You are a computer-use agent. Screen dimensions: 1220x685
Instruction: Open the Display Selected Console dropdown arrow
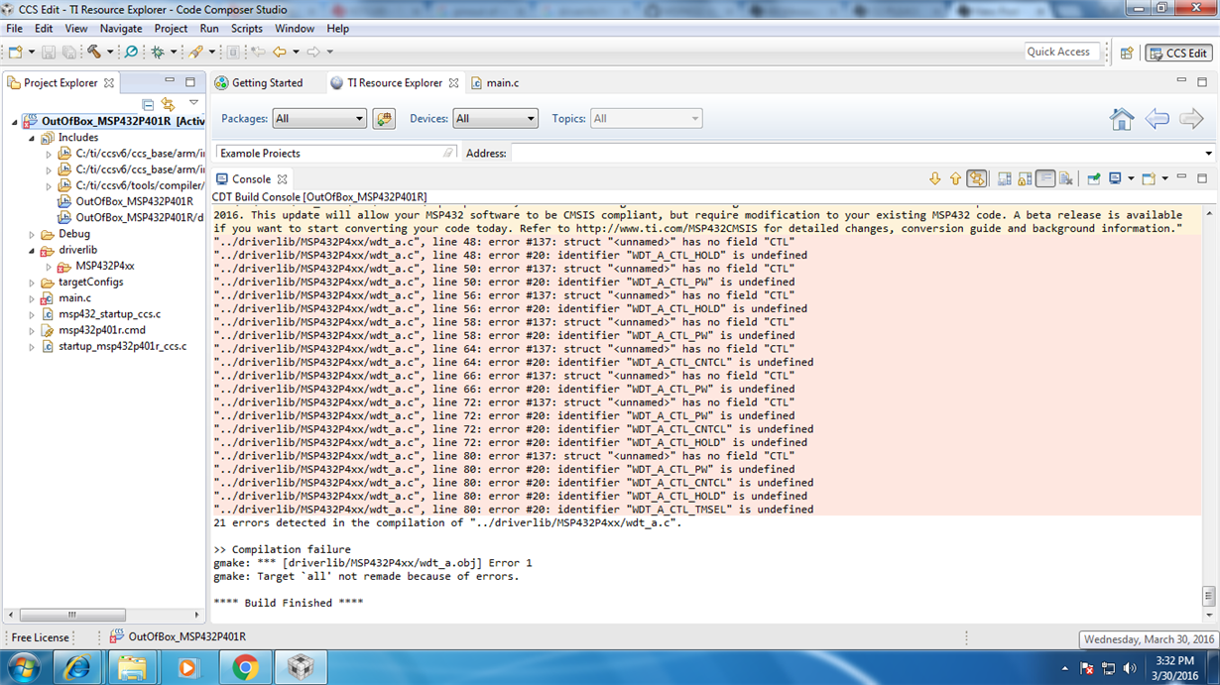[1131, 179]
